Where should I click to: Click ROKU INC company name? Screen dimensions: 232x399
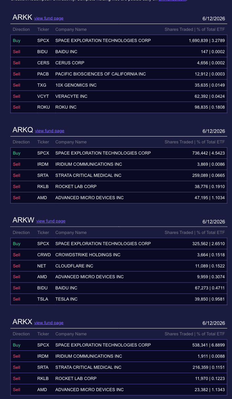click(66, 107)
